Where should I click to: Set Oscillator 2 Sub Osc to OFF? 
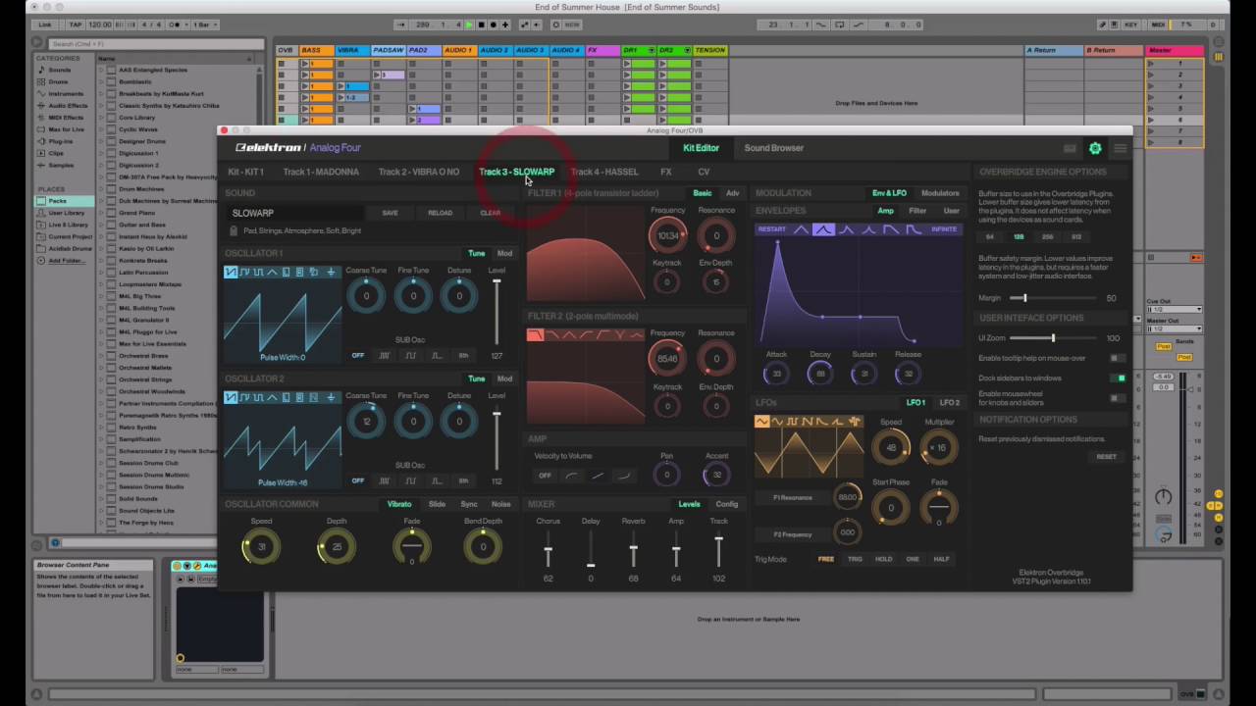point(357,480)
